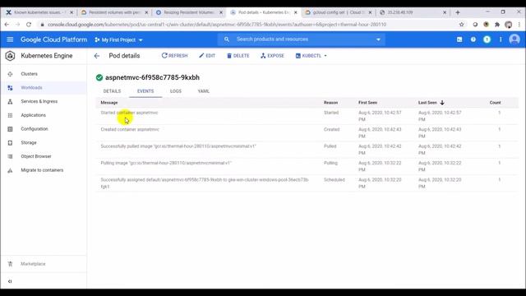This screenshot has height=296, width=526.
Task: Sort by the First Seen column header
Action: point(367,103)
